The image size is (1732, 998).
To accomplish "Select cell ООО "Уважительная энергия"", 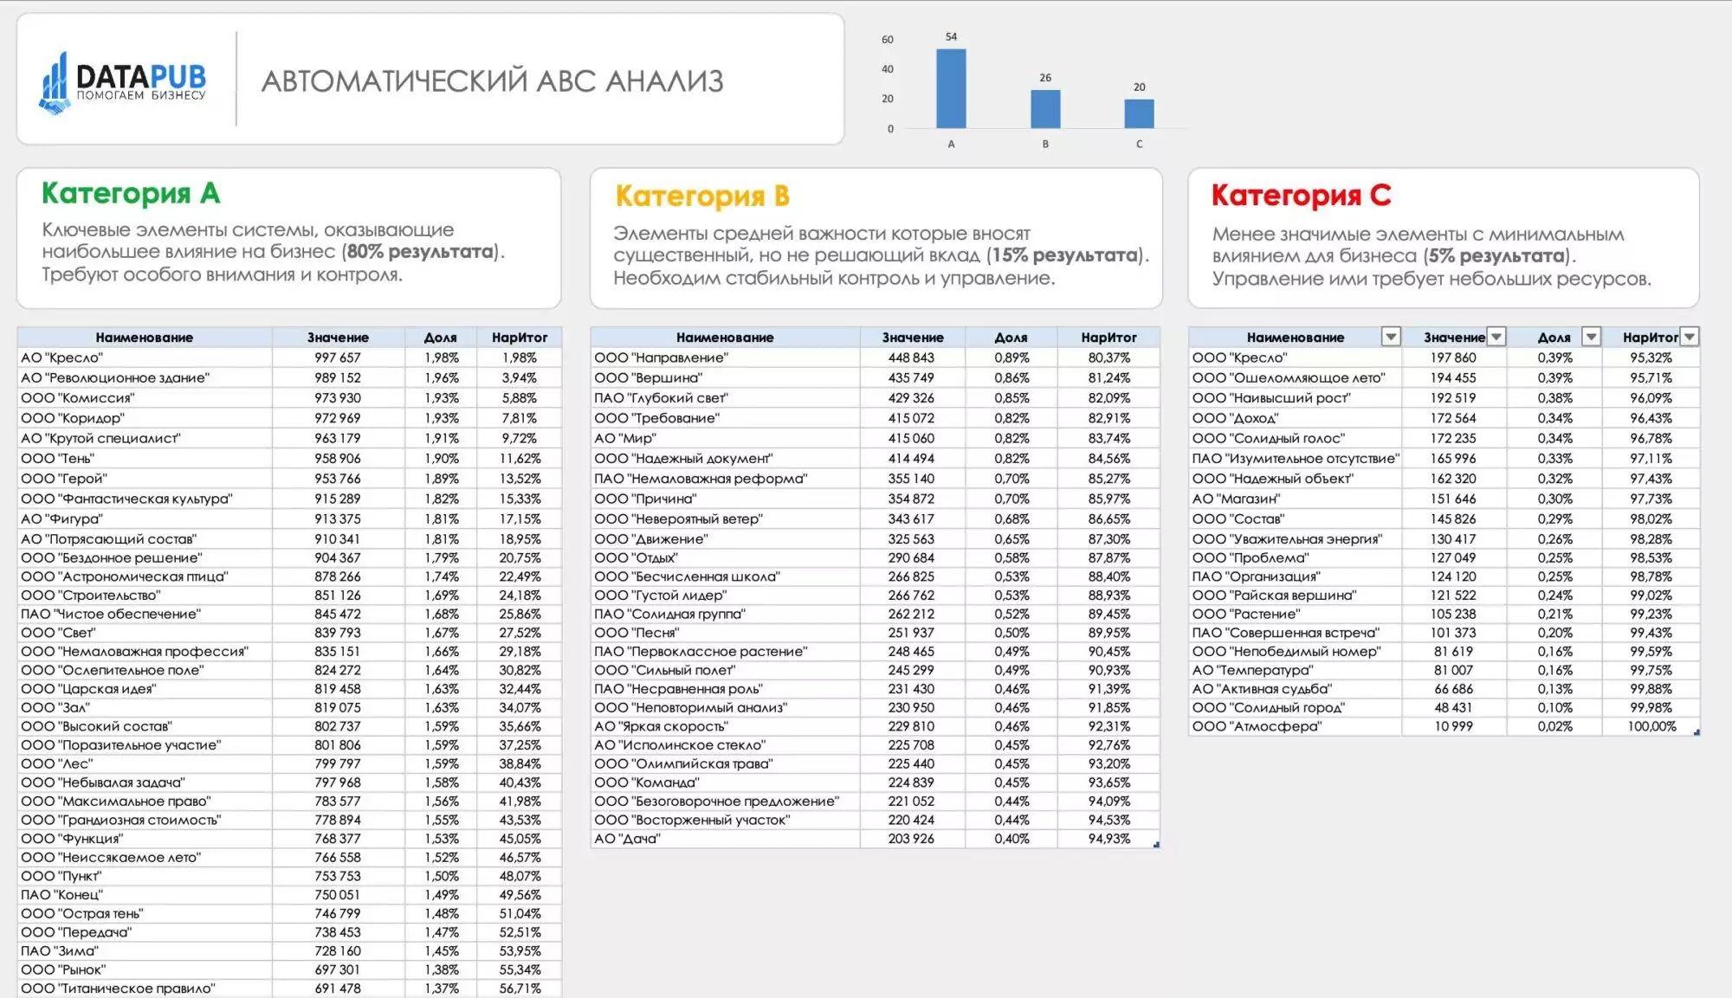I will coord(1296,538).
